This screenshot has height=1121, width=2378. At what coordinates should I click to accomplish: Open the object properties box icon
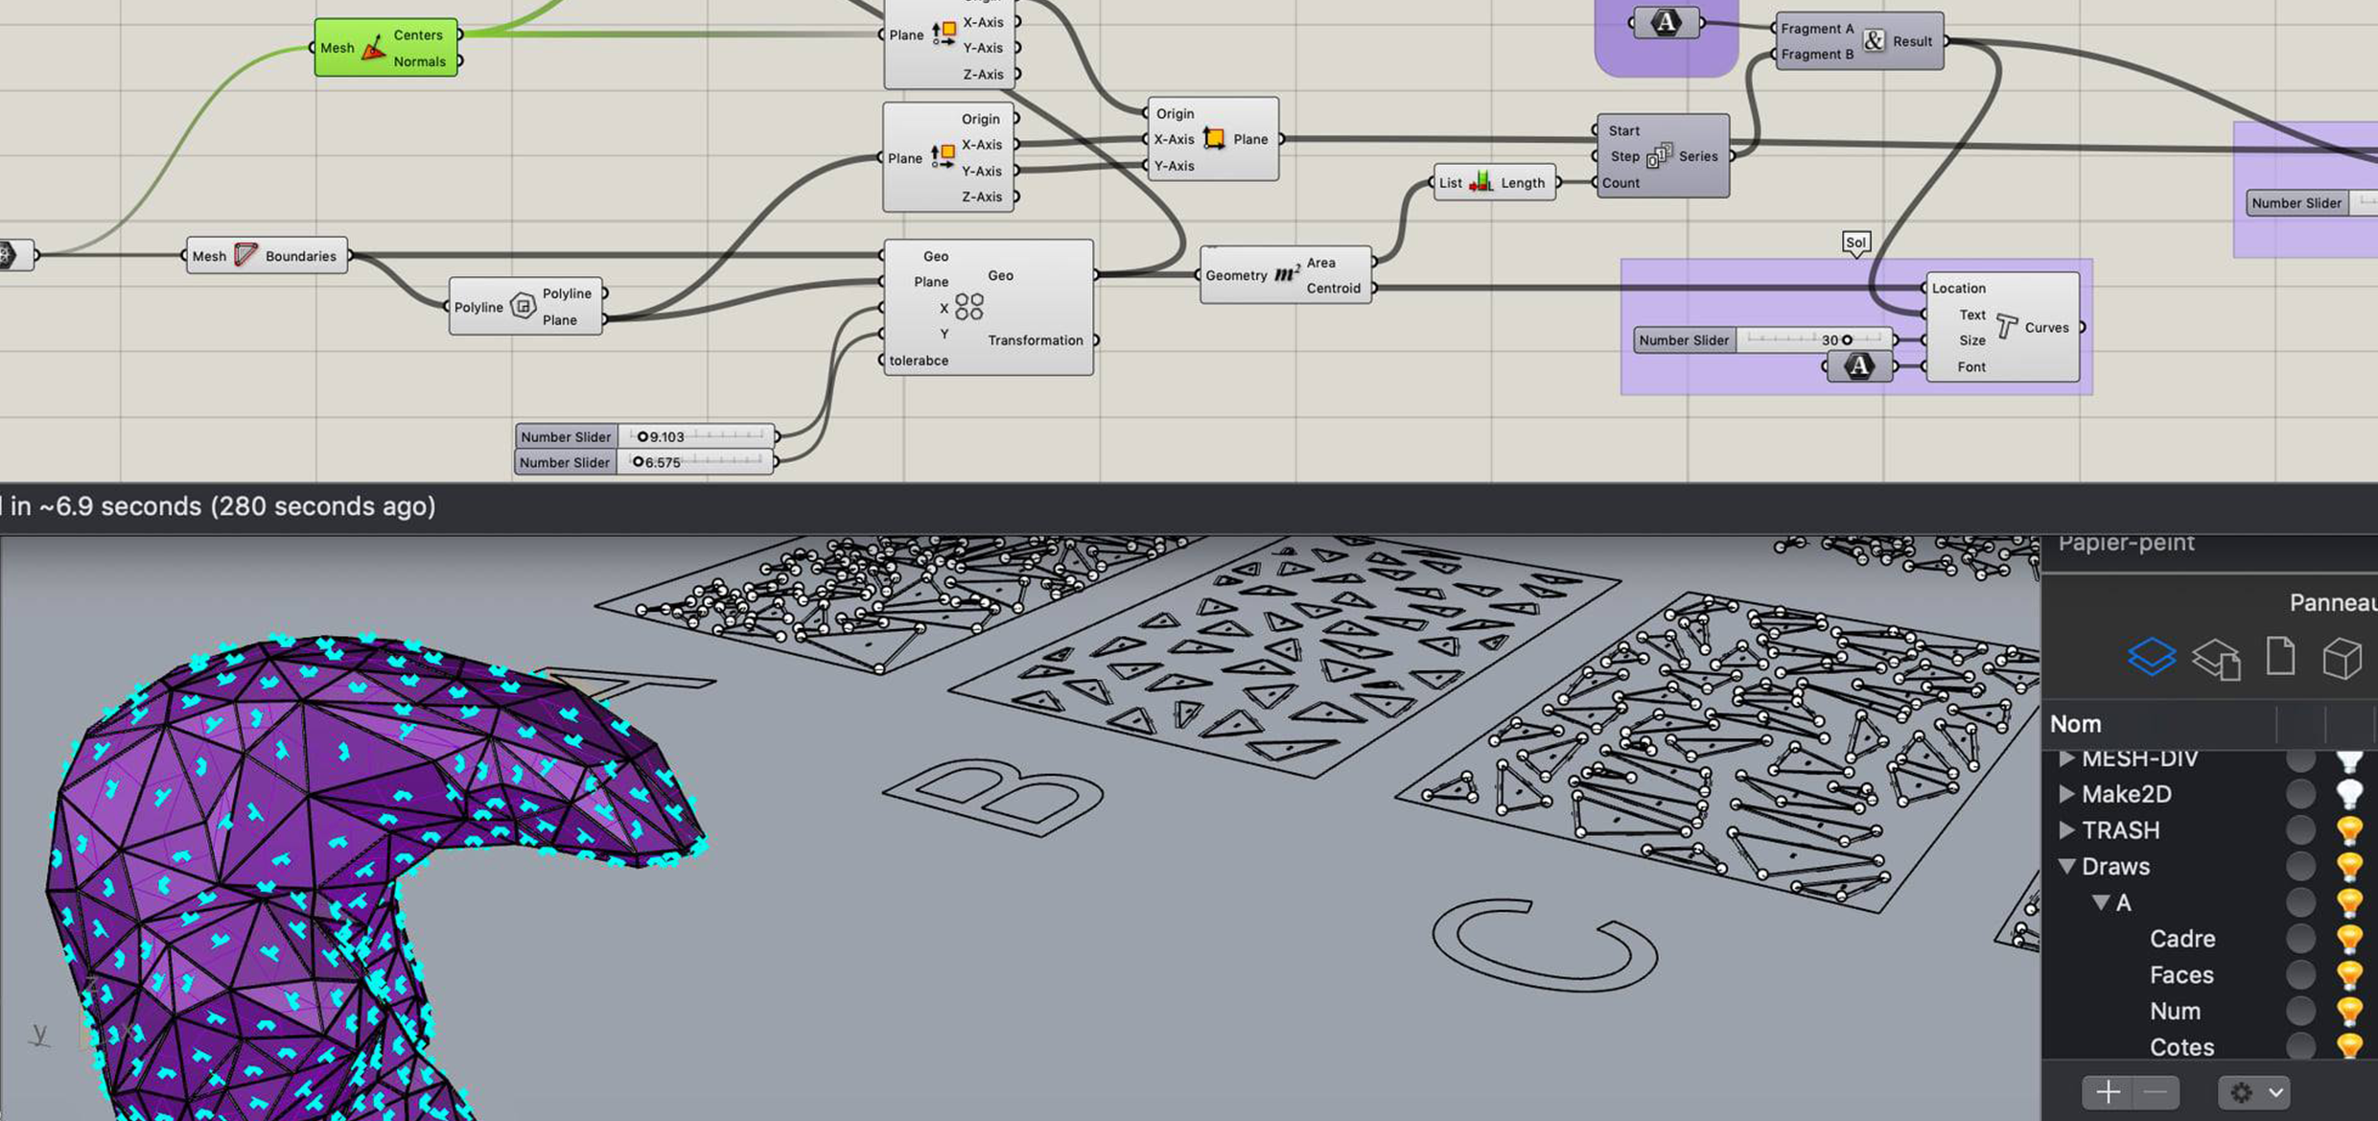[x=2341, y=659]
